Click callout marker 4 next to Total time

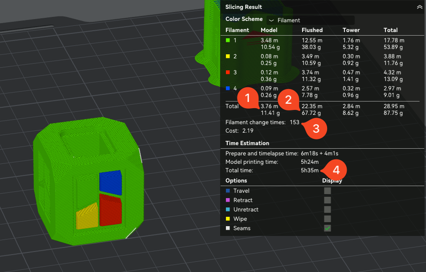tap(336, 170)
